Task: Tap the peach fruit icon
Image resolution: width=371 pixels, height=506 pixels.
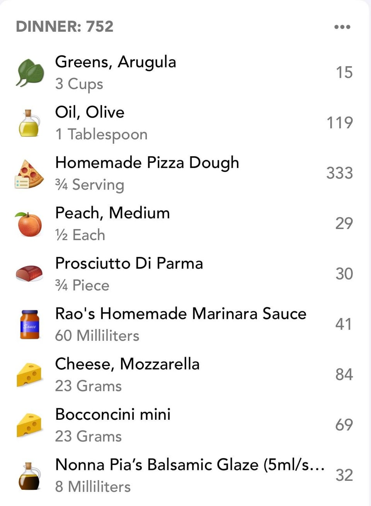Action: point(29,224)
